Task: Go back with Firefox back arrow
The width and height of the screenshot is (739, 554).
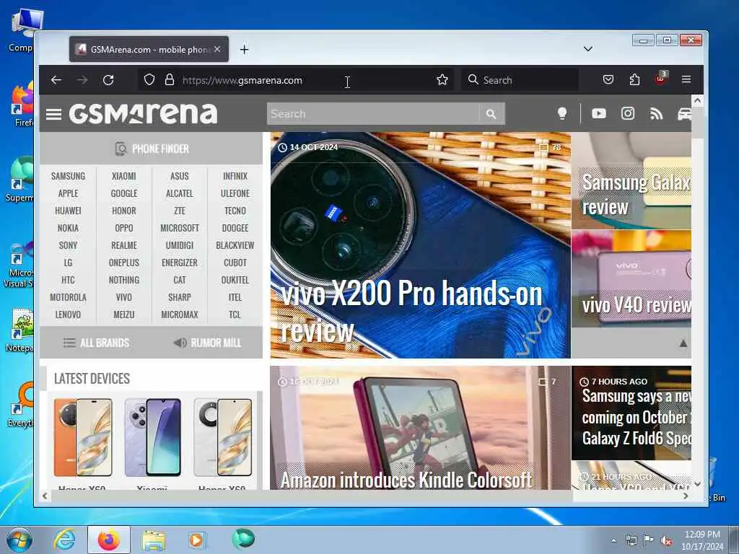Action: click(56, 80)
